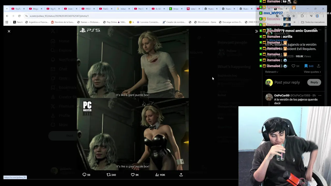Open the Chrome three-dot menu

(x=323, y=16)
